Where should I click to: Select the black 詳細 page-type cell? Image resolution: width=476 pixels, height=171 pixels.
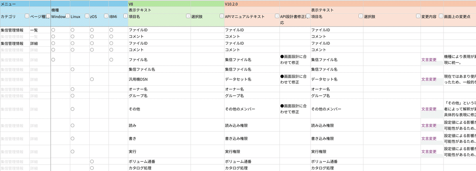40,43
